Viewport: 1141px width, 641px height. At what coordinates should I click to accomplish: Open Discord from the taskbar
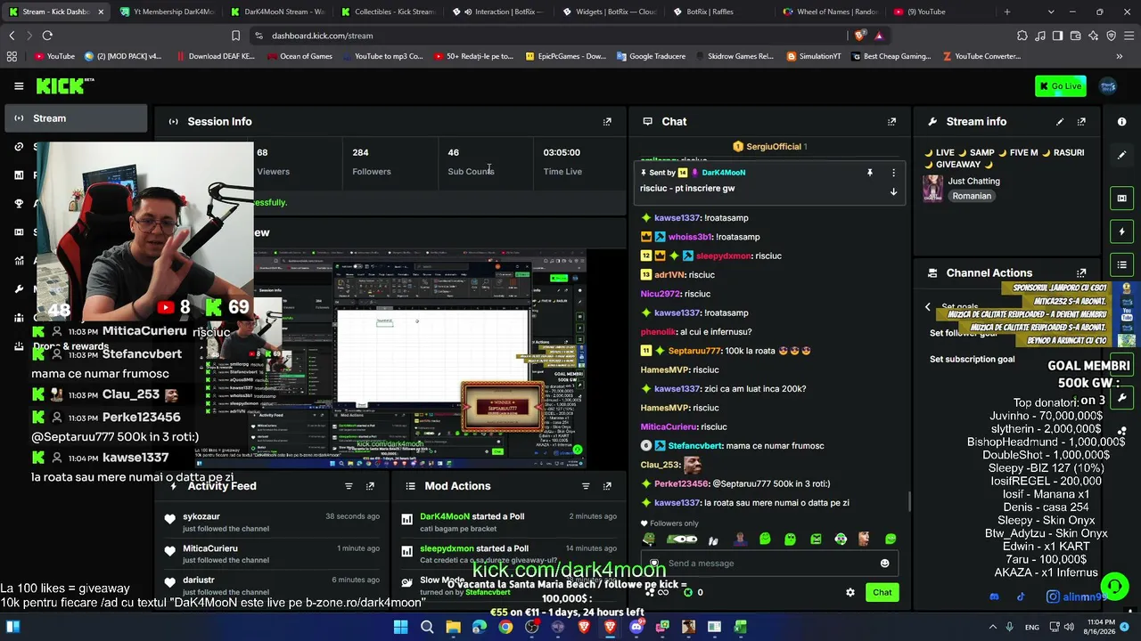[636, 628]
